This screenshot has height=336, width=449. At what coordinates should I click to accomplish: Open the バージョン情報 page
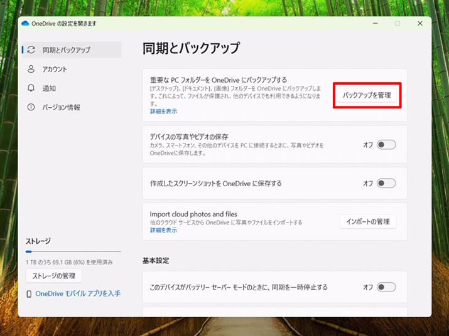[72, 107]
